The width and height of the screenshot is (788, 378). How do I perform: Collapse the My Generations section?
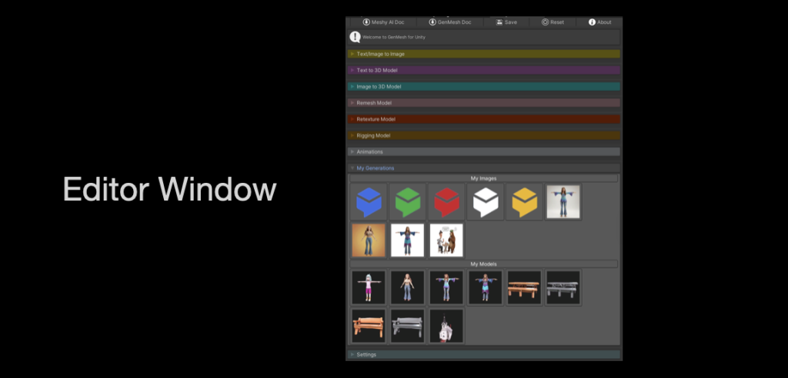click(x=375, y=168)
